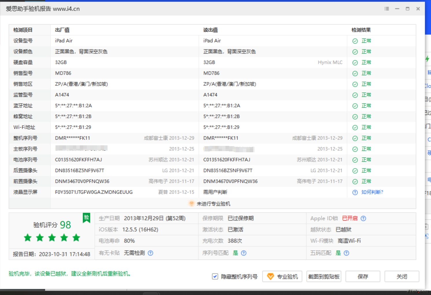Click the 关闭 button
Screen dimensions: 431x295
(402, 276)
